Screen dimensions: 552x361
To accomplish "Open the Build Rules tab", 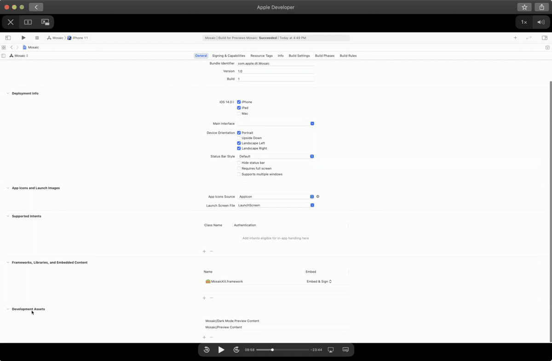I will click(348, 56).
